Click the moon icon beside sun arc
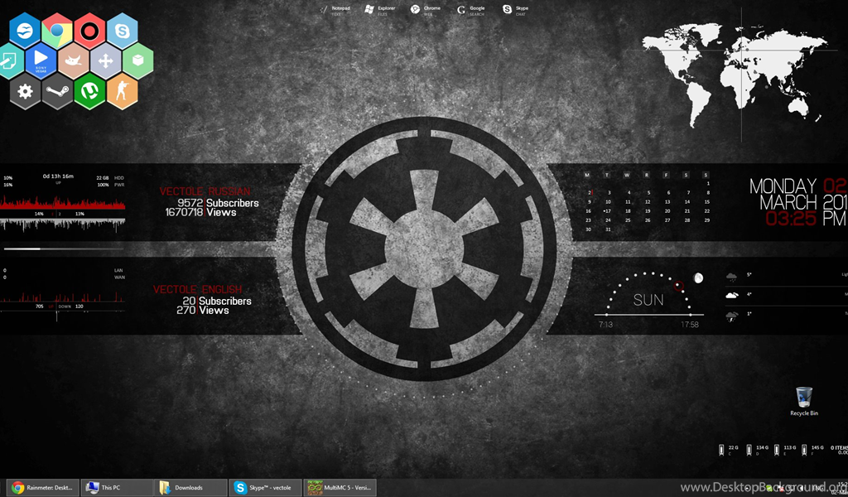The width and height of the screenshot is (848, 497). [x=699, y=278]
